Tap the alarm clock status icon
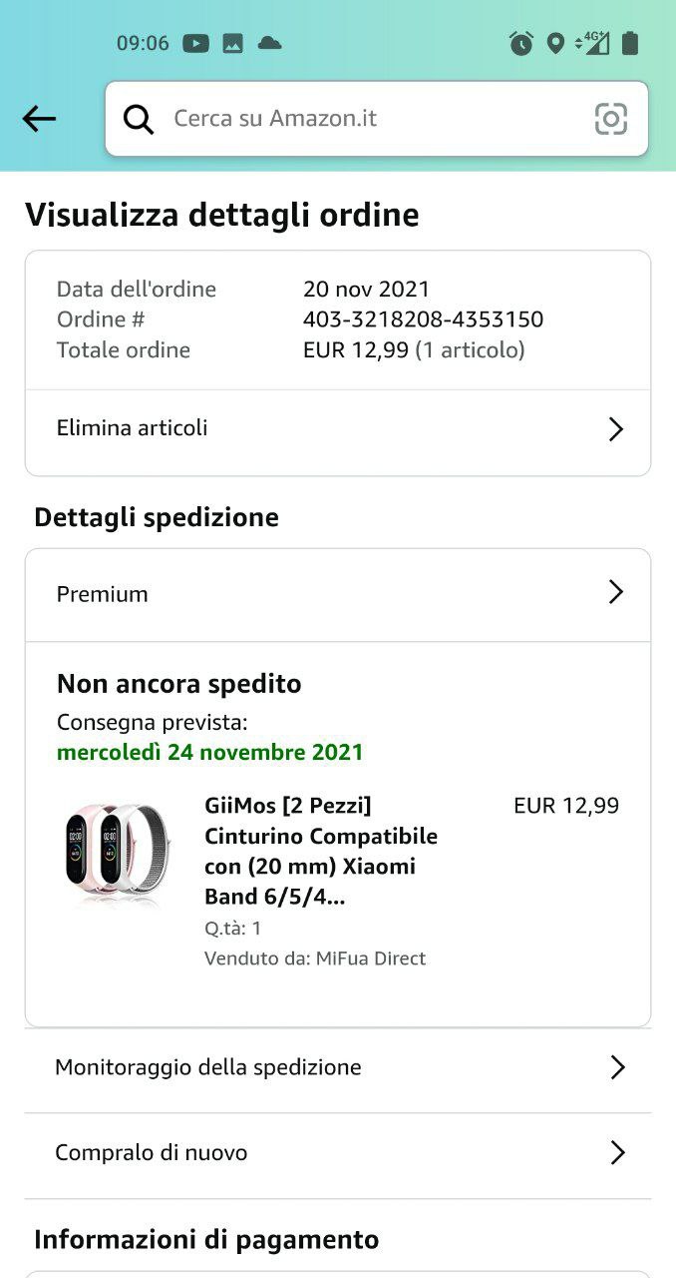This screenshot has width=676, height=1278. (521, 43)
